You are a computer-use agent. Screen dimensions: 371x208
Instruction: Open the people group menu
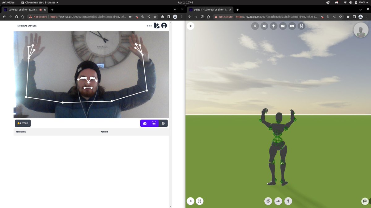coord(278,201)
